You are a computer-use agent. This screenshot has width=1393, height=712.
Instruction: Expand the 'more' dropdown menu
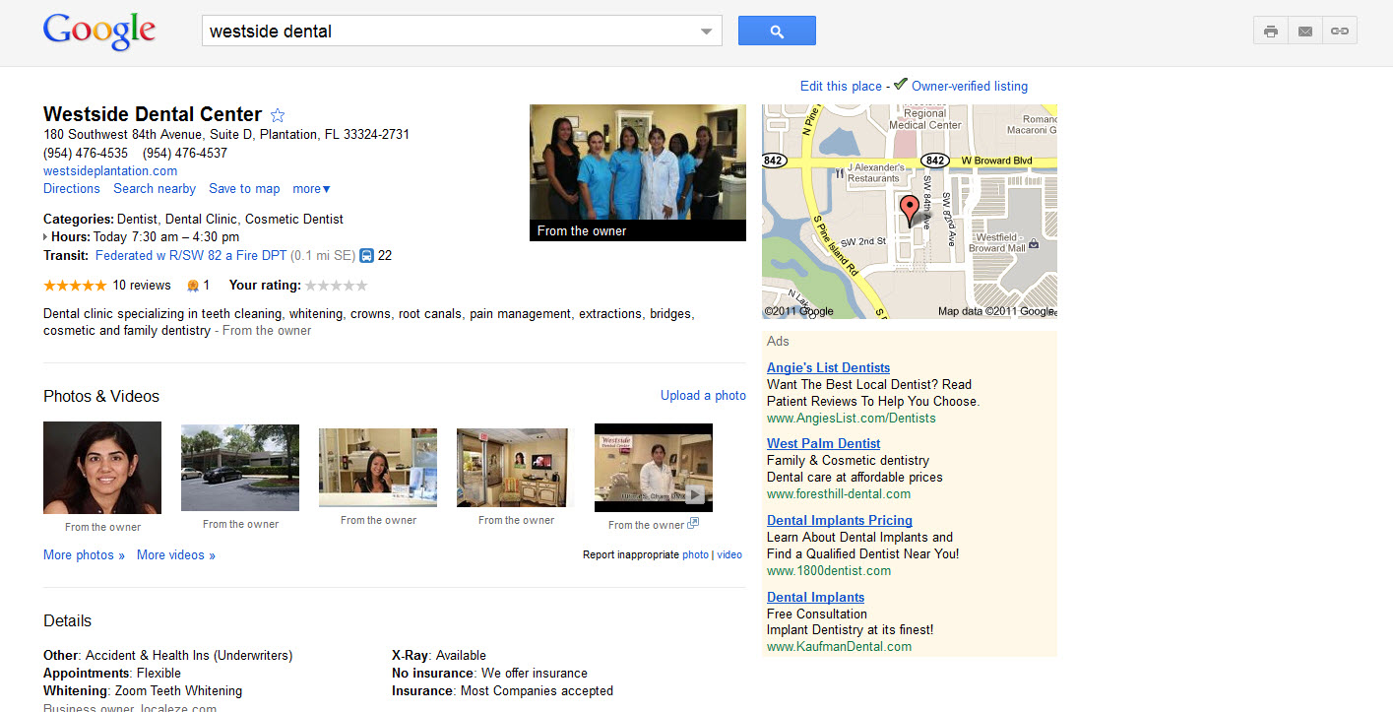click(311, 189)
